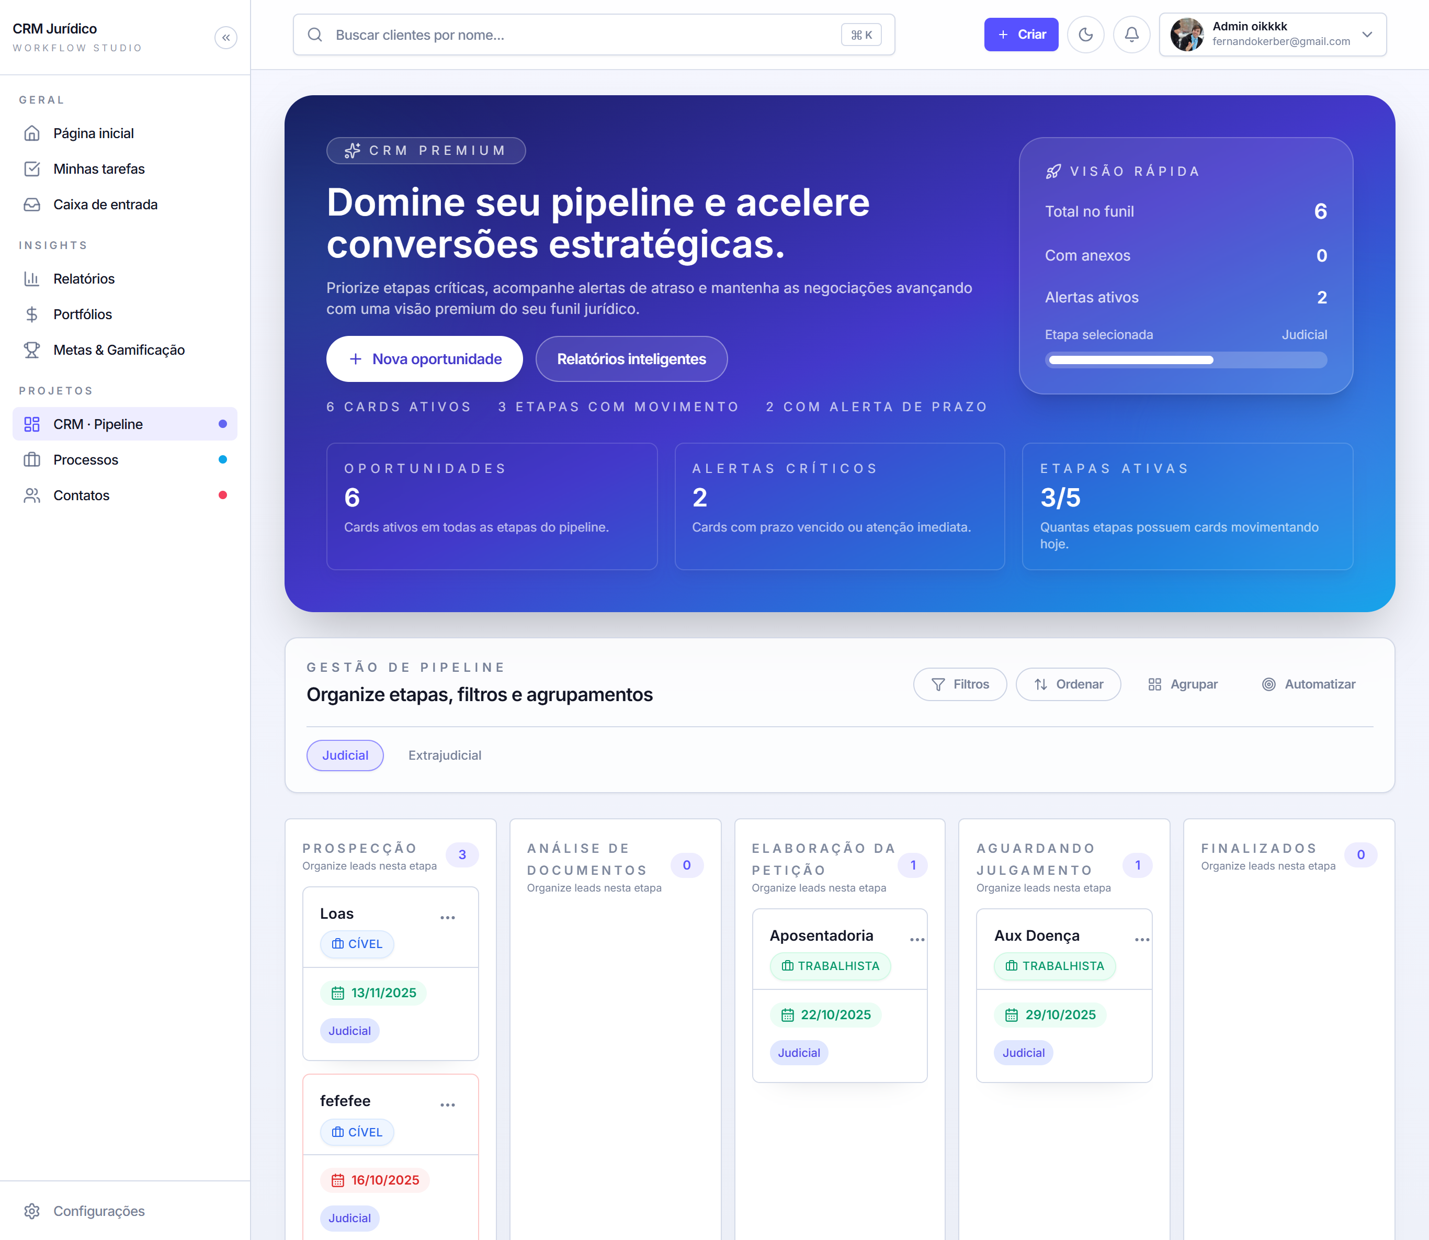1429x1240 pixels.
Task: Select the Judicial pipeline tab
Action: click(345, 756)
